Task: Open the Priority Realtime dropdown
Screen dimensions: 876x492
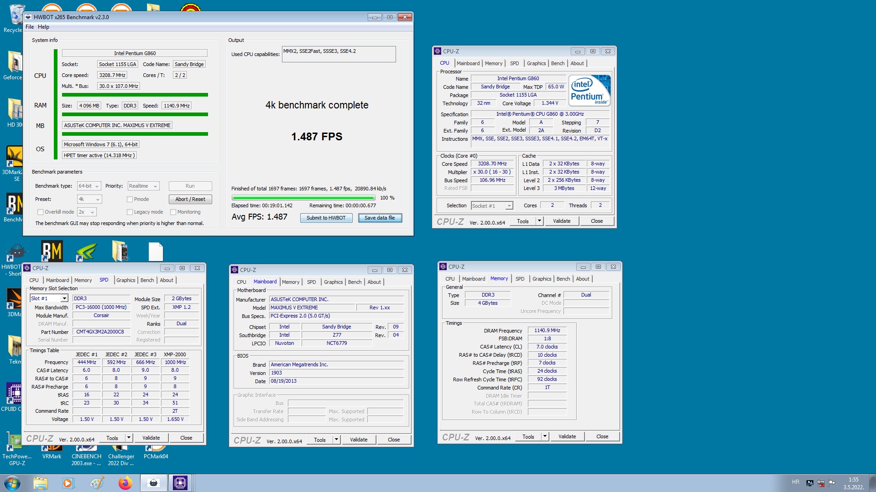Action: [x=143, y=186]
